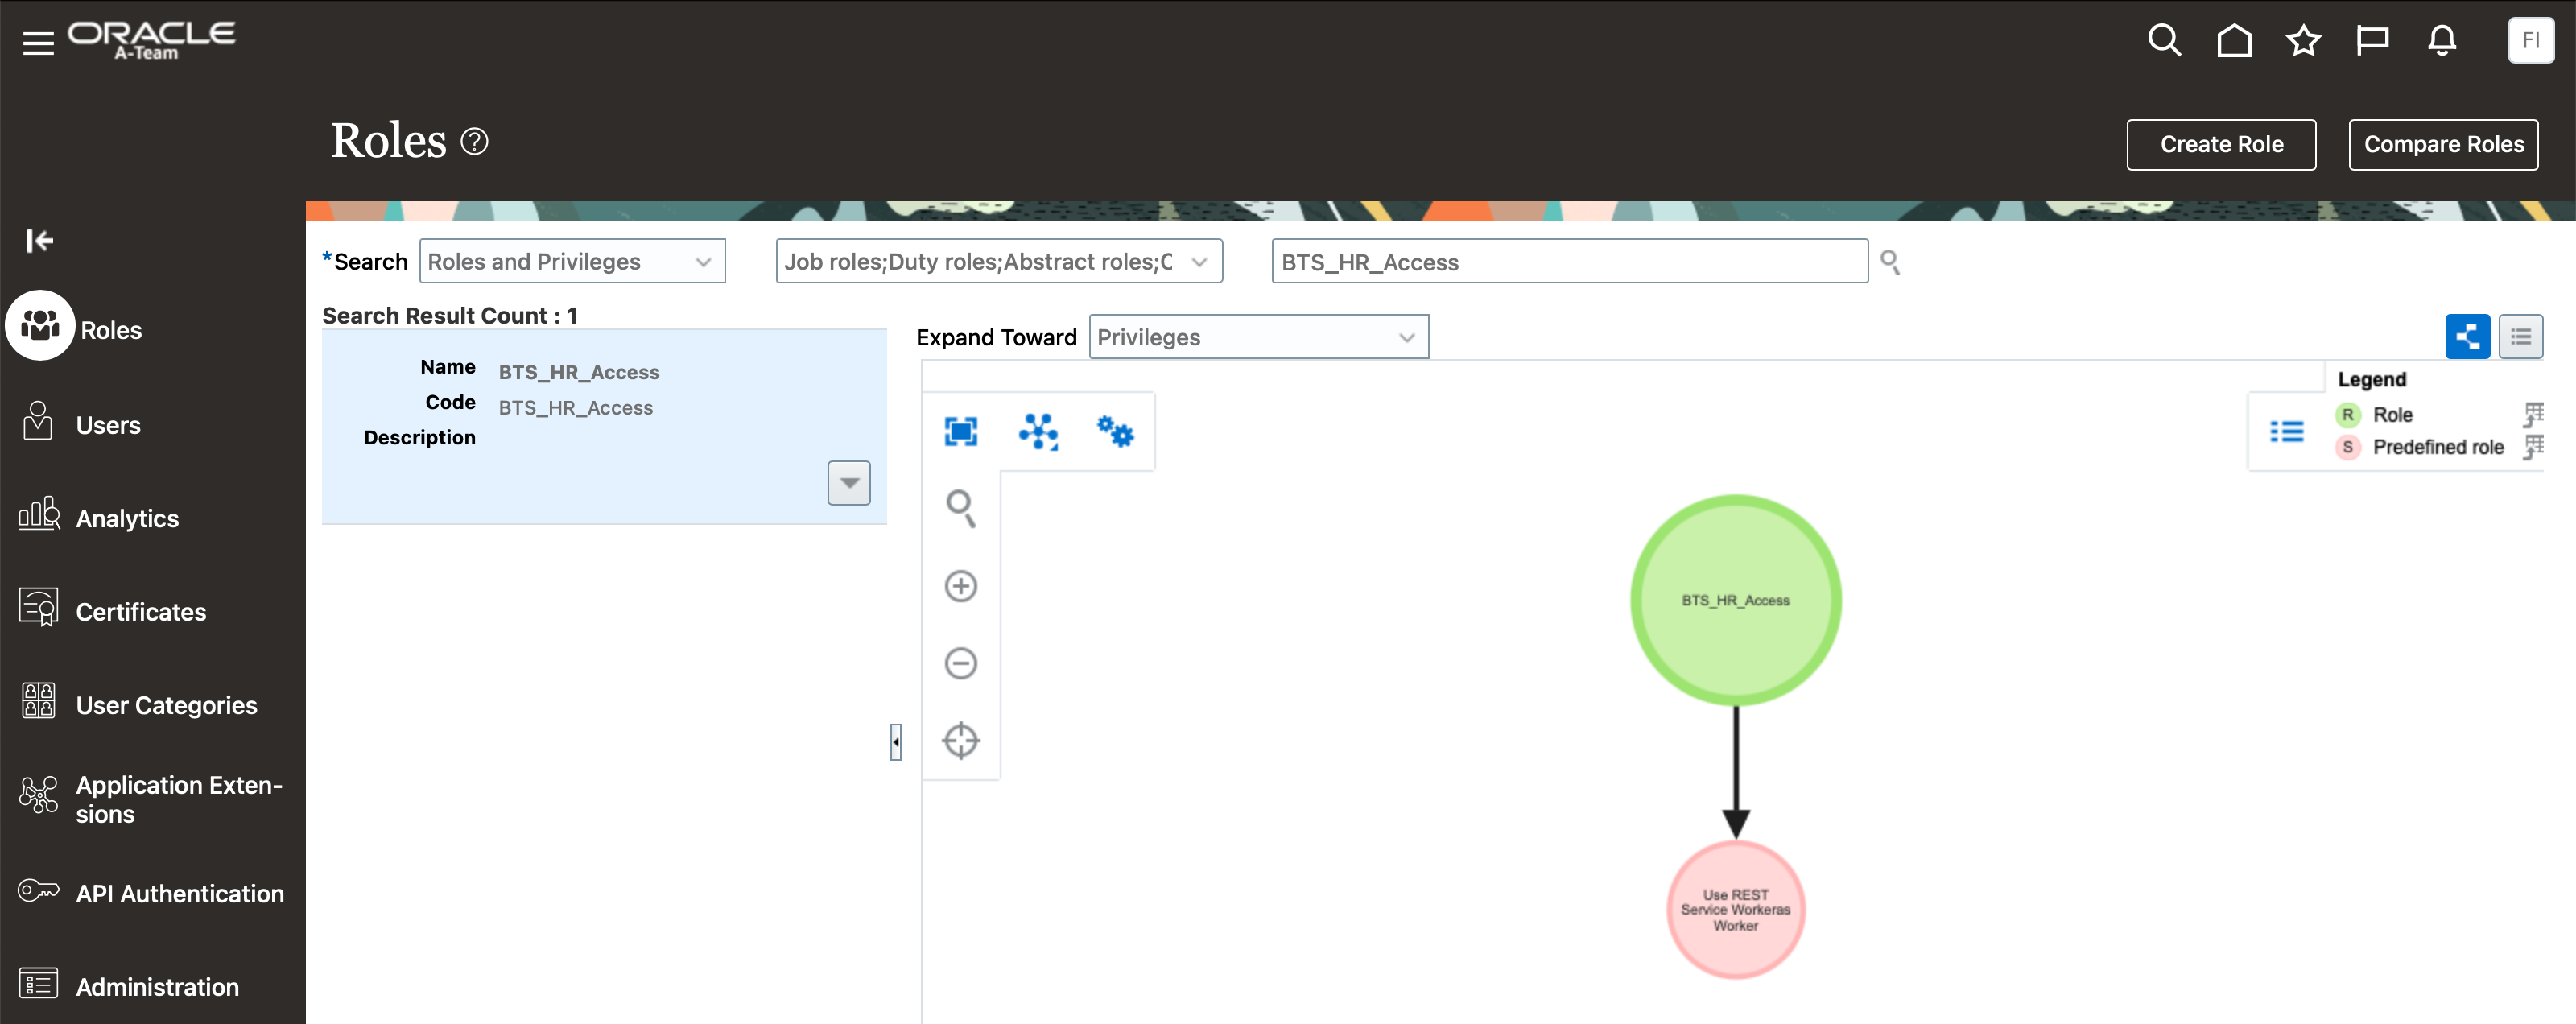
Task: Zoom out using the minus icon
Action: coord(960,663)
